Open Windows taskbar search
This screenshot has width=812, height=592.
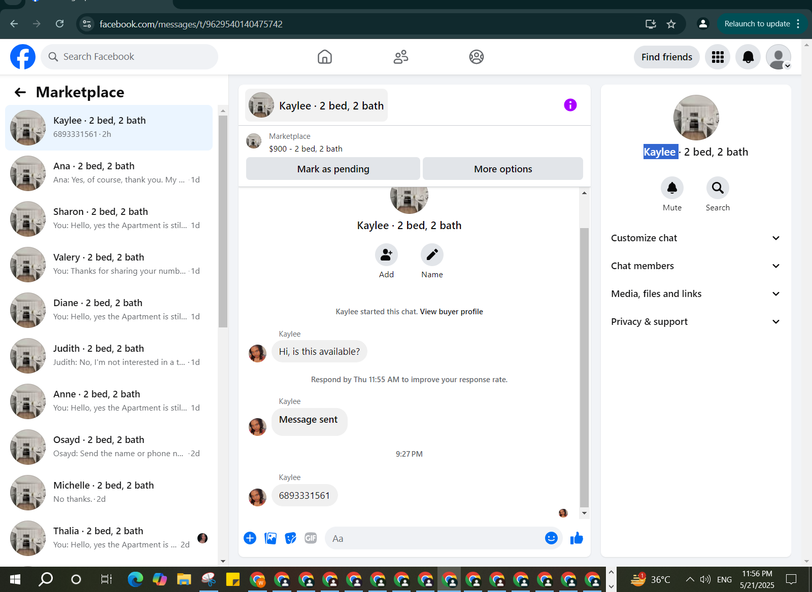click(46, 579)
